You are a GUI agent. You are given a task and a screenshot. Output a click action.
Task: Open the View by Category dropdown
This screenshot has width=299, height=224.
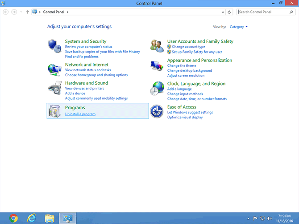239,27
